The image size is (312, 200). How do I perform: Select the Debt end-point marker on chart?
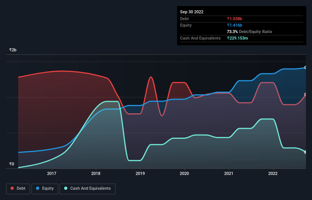click(306, 95)
